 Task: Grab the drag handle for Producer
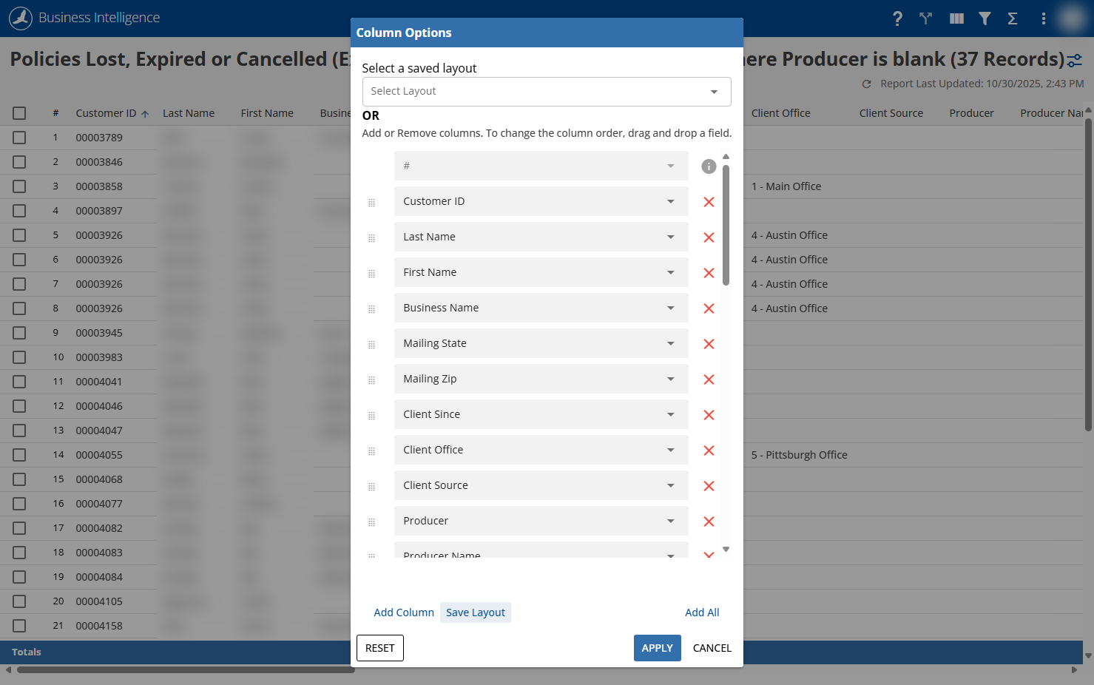point(371,522)
